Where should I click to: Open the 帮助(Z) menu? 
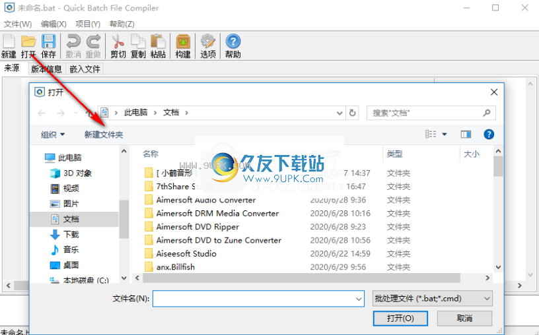(x=122, y=24)
